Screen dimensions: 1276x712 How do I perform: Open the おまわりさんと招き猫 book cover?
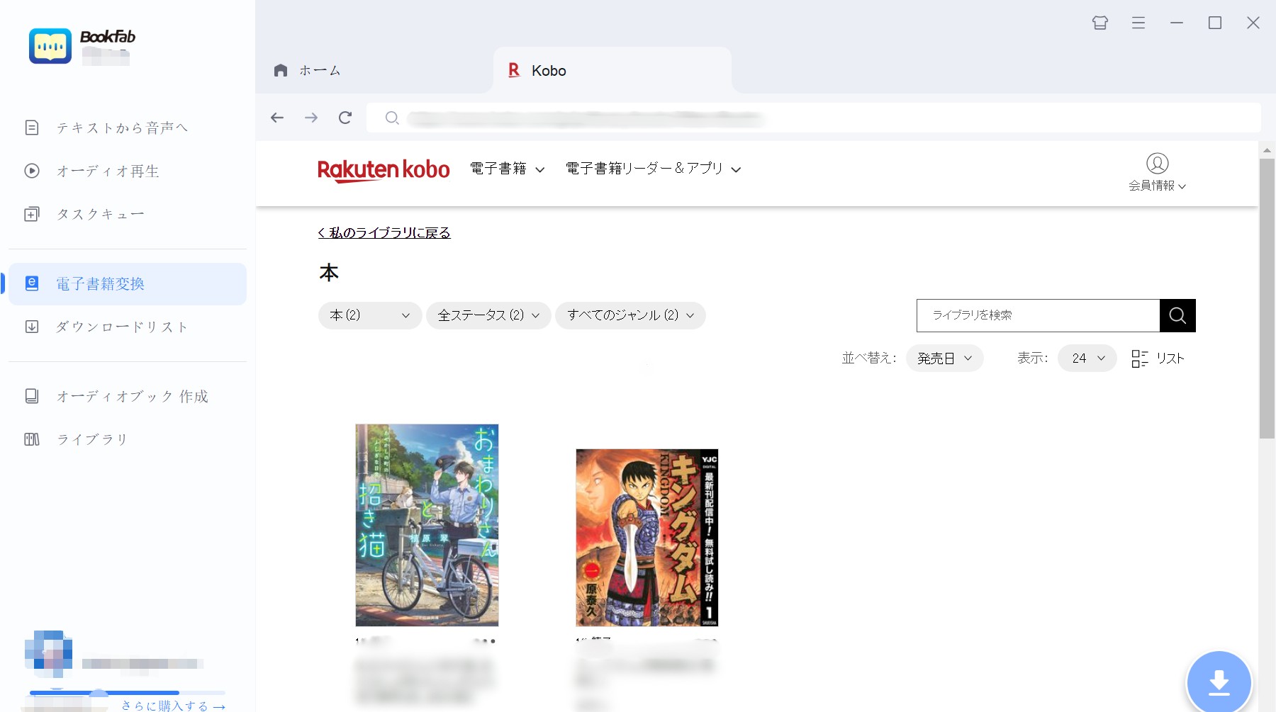tap(427, 525)
